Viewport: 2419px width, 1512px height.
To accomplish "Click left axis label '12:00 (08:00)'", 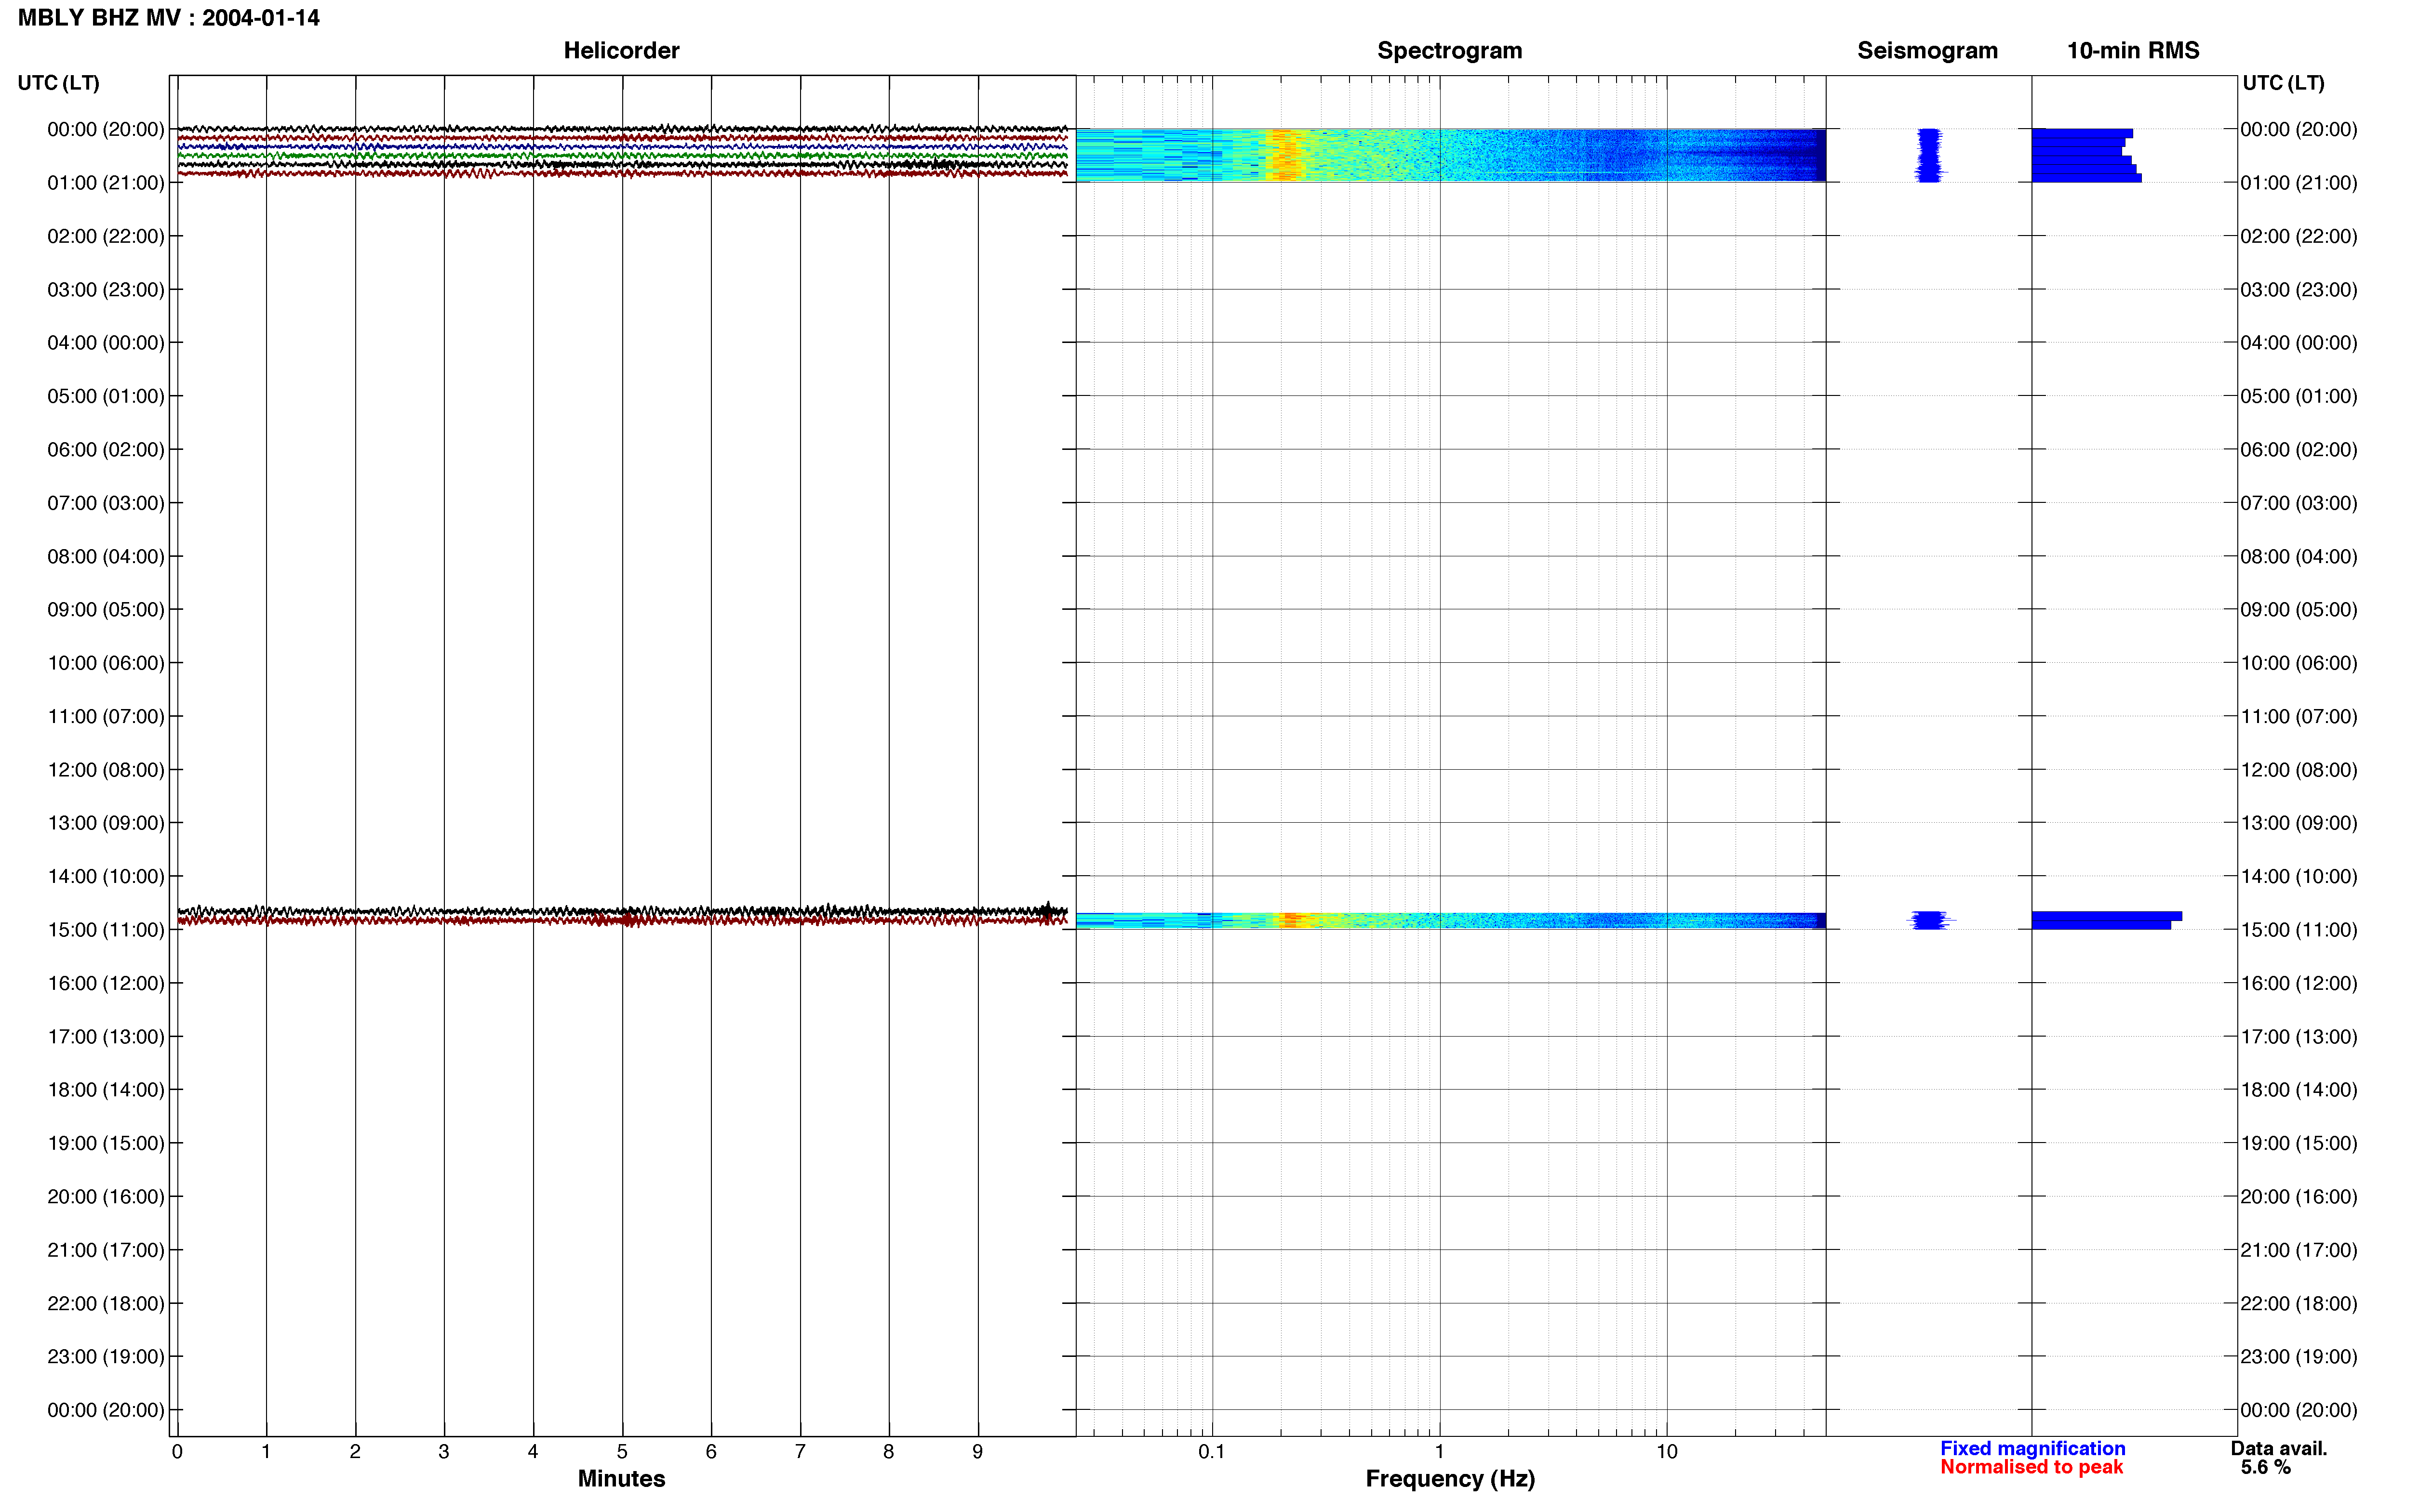I will (105, 770).
